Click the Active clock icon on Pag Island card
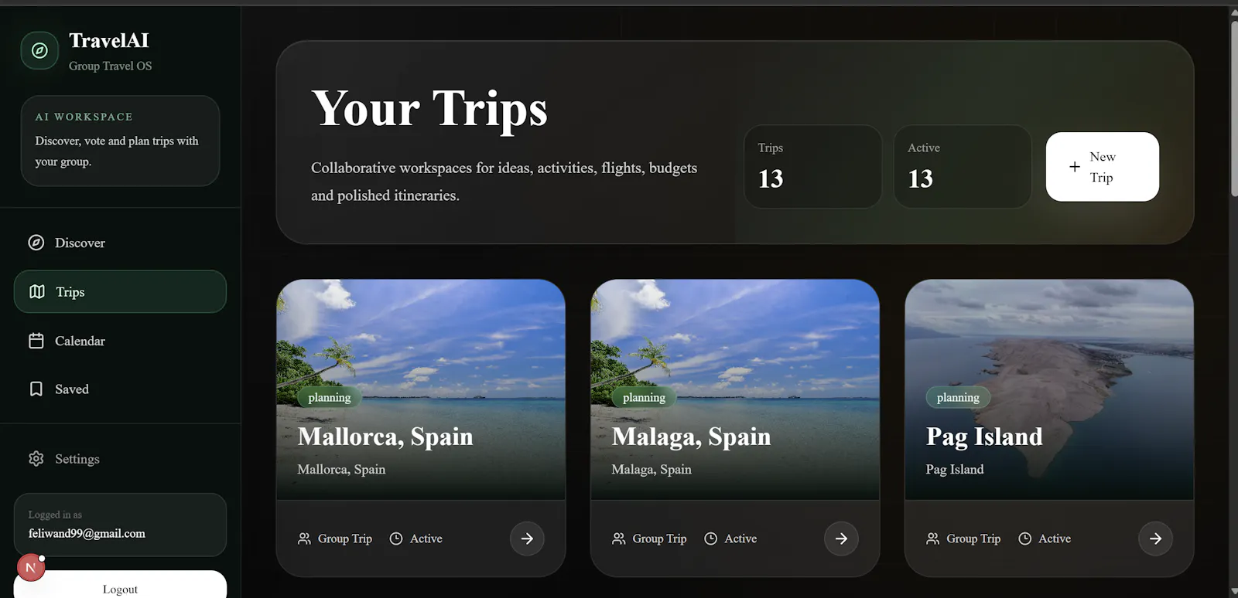Screen dimensions: 1238x598 1024,539
